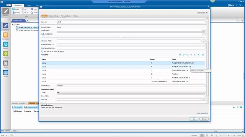Adjust workspace zoom slider
Viewport: 245px width, 137px height.
[x=229, y=131]
